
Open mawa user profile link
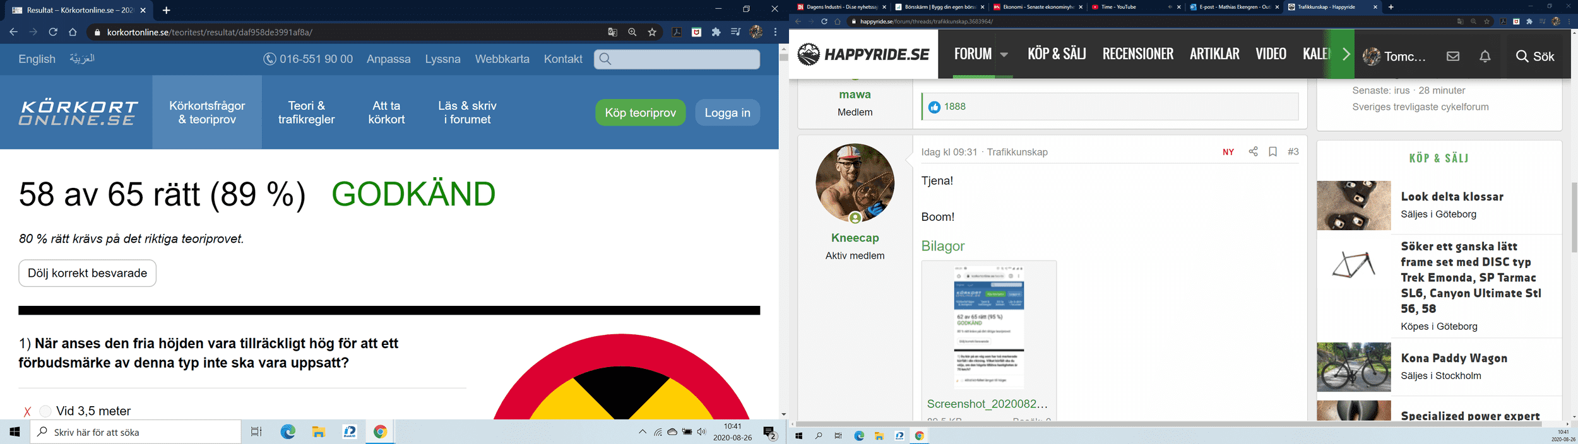click(x=855, y=95)
